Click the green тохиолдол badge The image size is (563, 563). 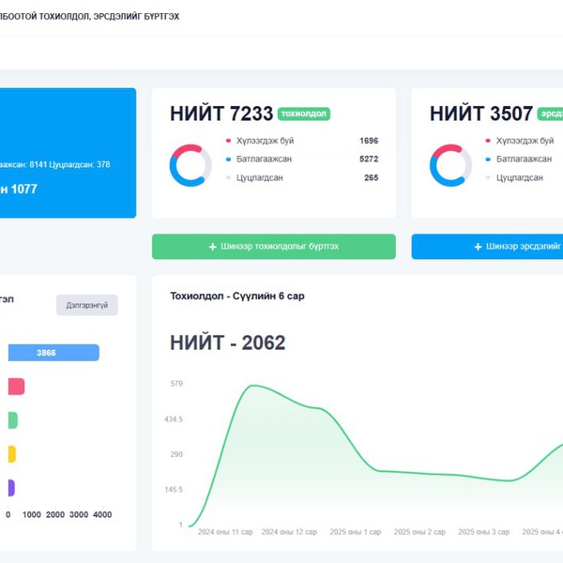(304, 114)
